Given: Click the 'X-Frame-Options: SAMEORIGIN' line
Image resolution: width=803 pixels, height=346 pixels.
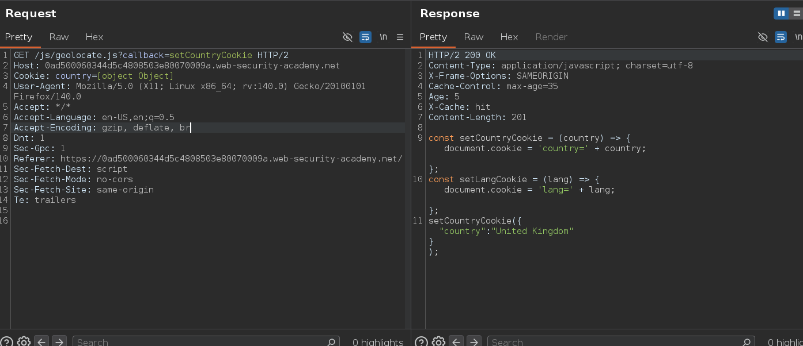Looking at the screenshot, I should [x=498, y=76].
